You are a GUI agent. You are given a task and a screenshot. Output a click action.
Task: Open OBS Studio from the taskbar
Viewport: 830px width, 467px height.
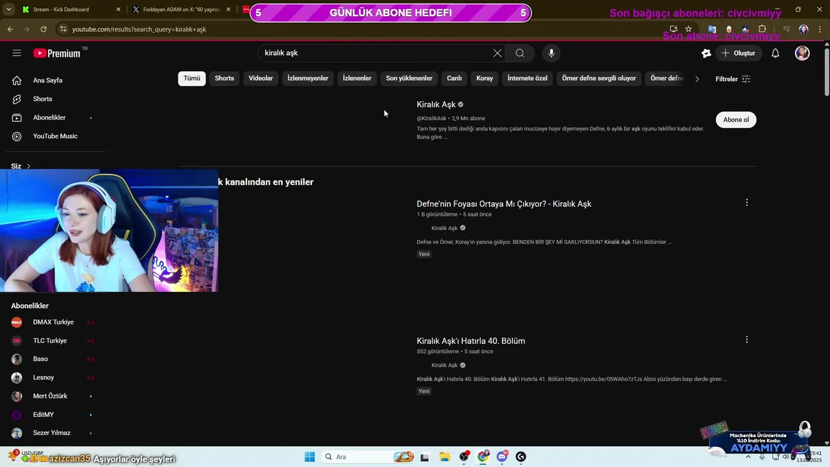coord(464,457)
